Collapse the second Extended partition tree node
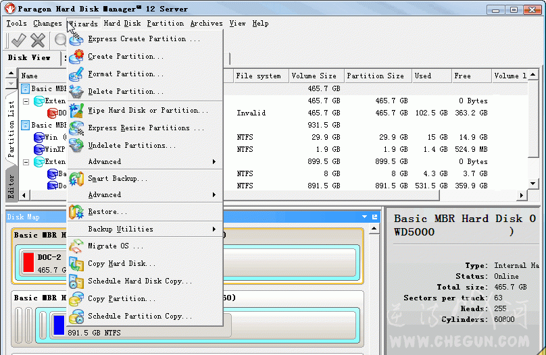 tap(26, 162)
